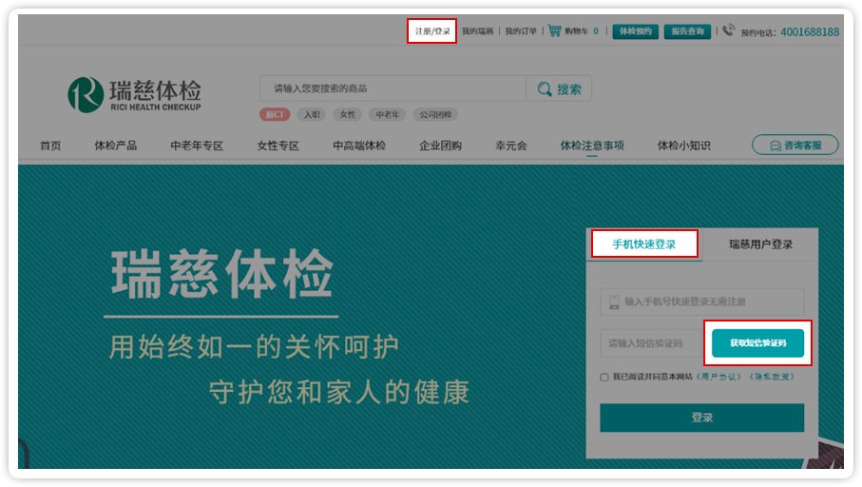Viewport: 862px width, 487px height.
Task: Focus the product search field
Action: [x=393, y=88]
